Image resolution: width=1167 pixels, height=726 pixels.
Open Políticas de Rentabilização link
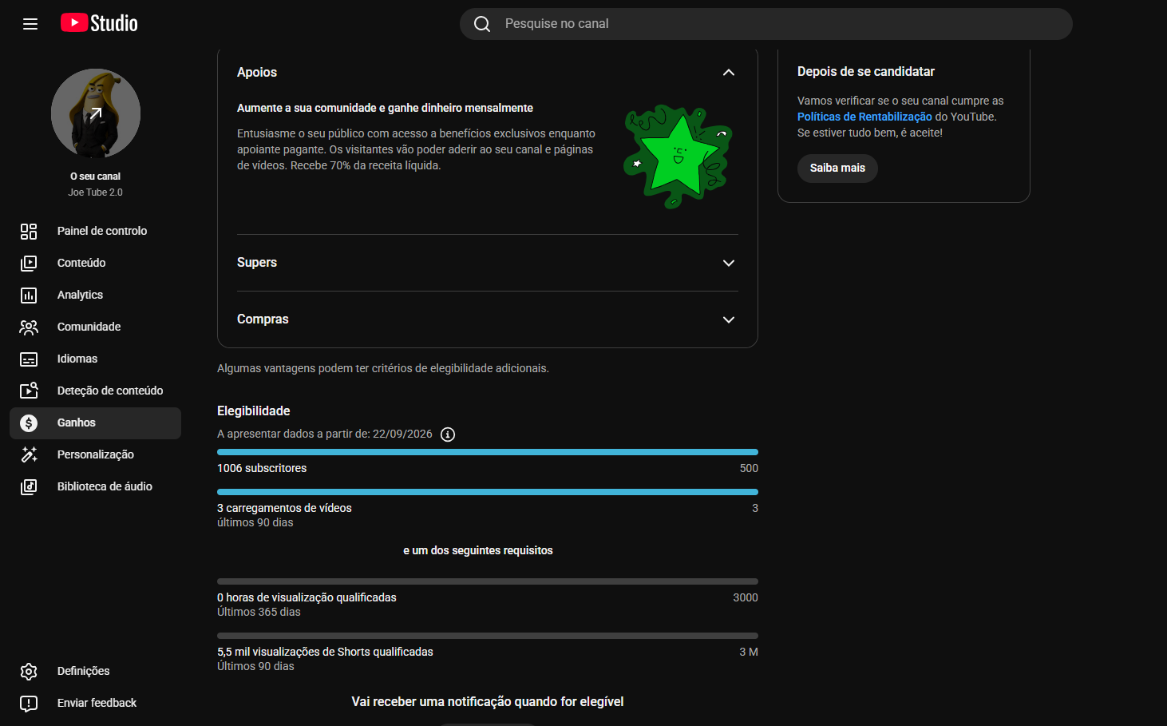(x=864, y=117)
